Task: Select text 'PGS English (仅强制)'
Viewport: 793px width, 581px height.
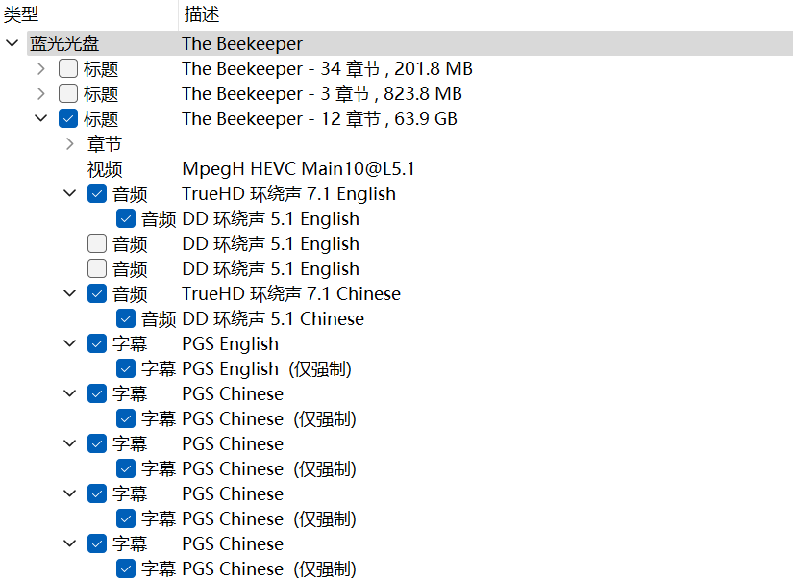Action: pos(267,369)
